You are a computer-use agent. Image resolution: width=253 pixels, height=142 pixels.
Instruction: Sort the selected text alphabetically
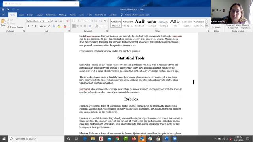(100, 21)
